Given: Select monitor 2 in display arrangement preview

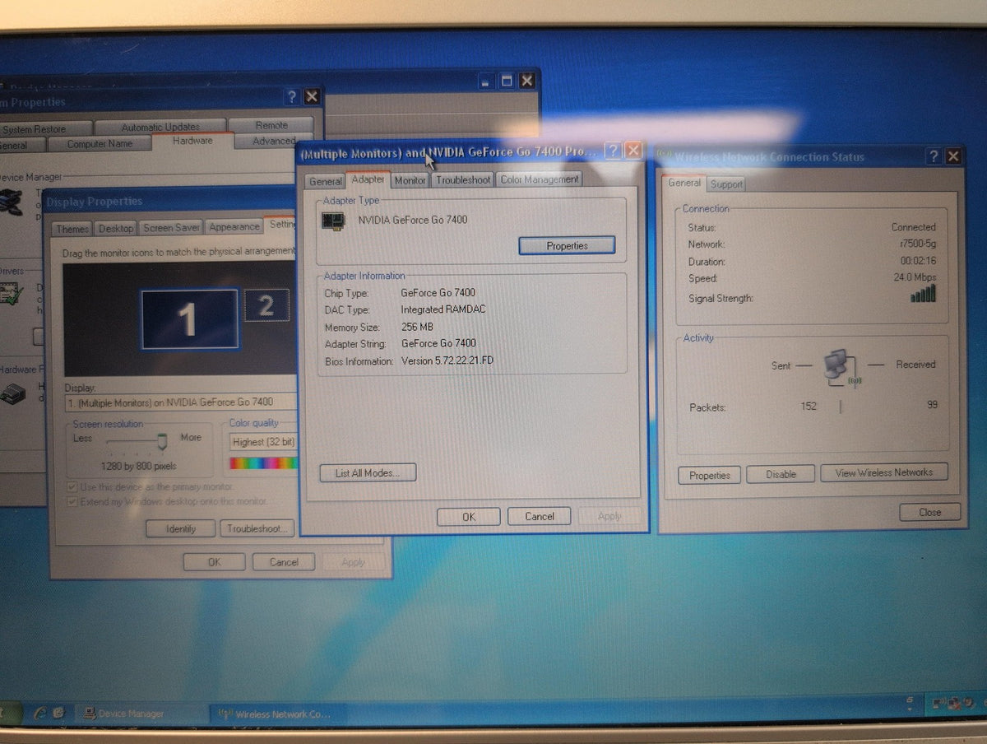Looking at the screenshot, I should 266,305.
